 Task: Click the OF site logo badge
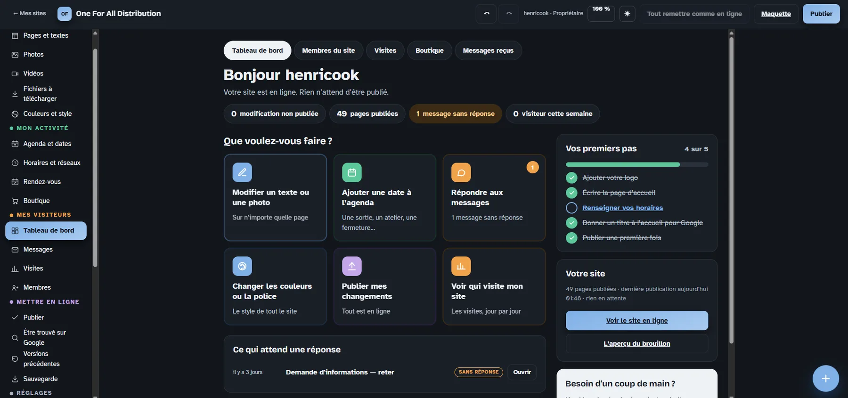pyautogui.click(x=65, y=14)
